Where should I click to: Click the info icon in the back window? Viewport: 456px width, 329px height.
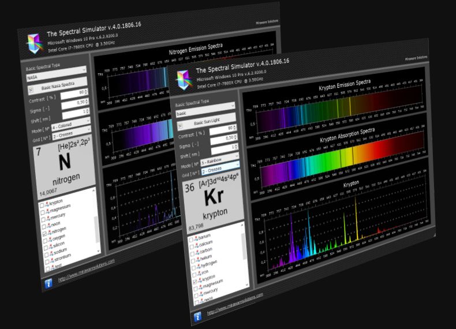[x=48, y=283]
